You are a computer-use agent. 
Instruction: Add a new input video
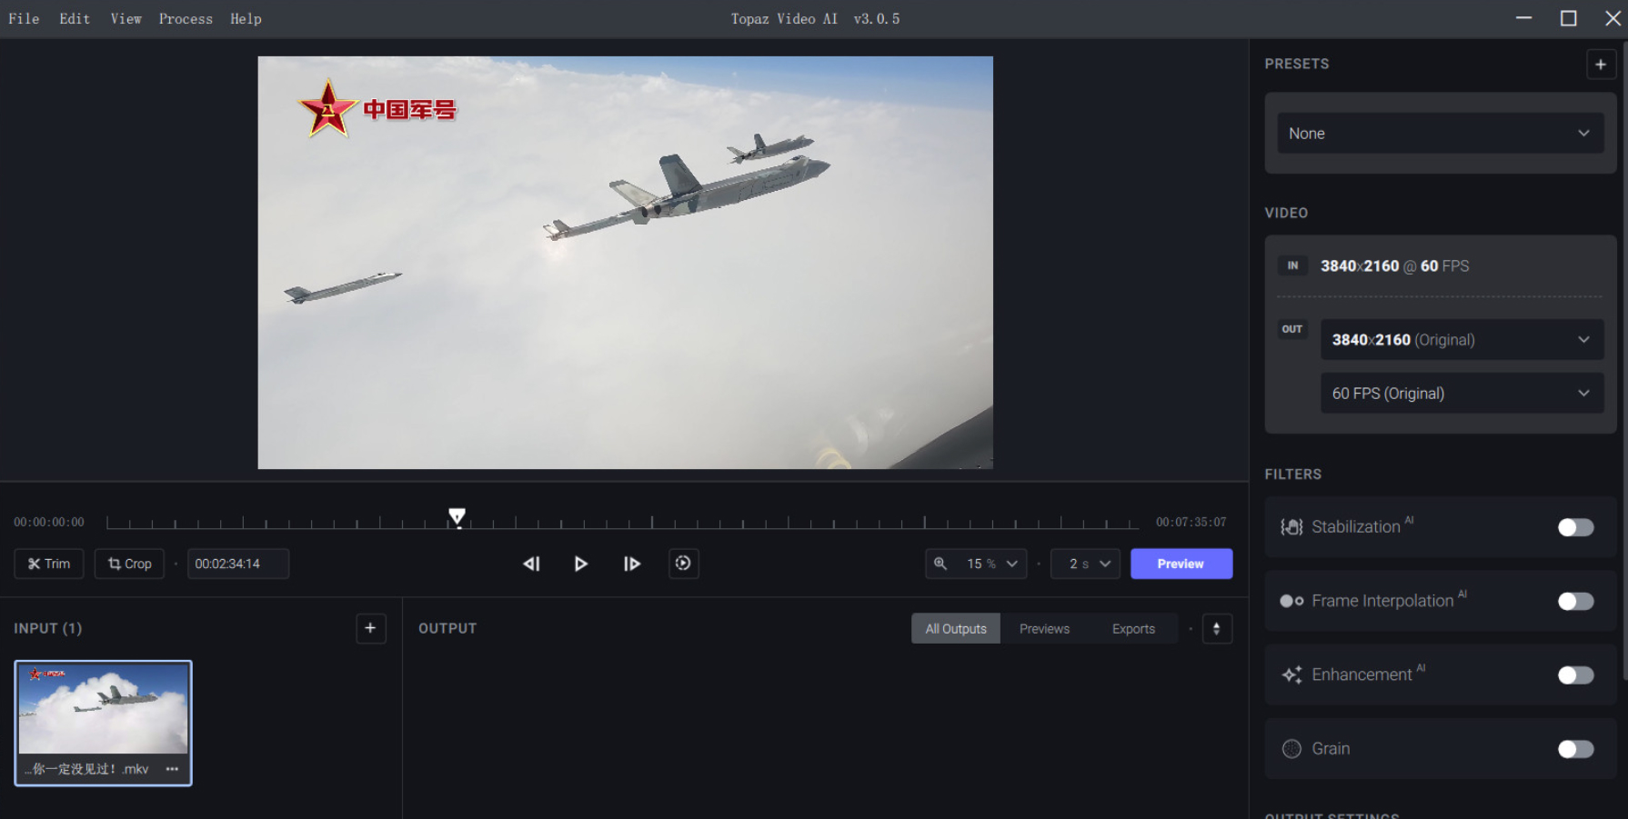pyautogui.click(x=370, y=628)
